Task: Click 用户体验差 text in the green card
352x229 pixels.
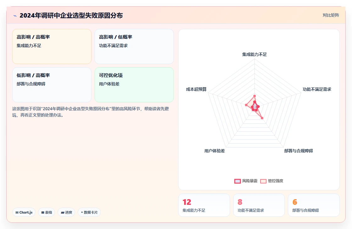Action: pos(109,84)
